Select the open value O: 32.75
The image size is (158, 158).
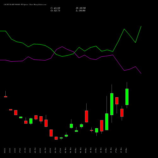(x=55, y=11)
